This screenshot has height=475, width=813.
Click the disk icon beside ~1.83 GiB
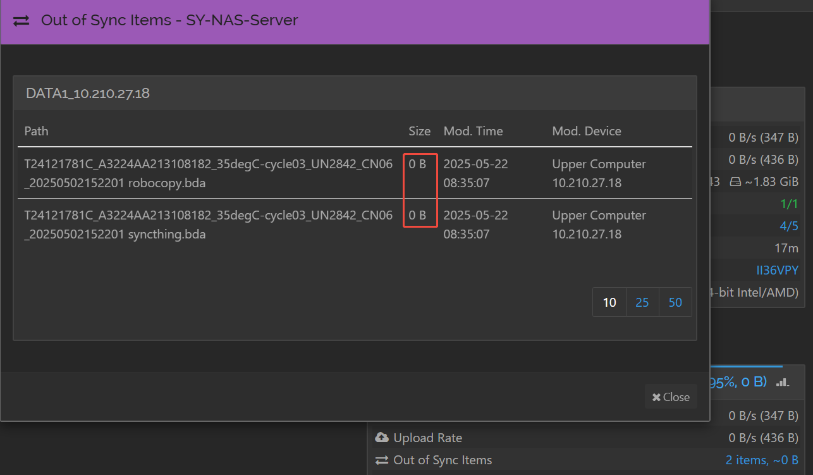click(x=735, y=182)
